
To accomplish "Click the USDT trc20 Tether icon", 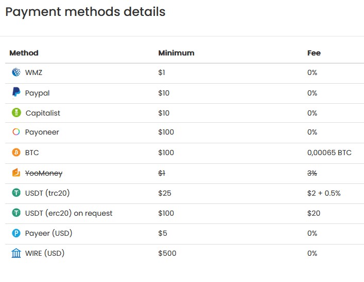I will (16, 193).
